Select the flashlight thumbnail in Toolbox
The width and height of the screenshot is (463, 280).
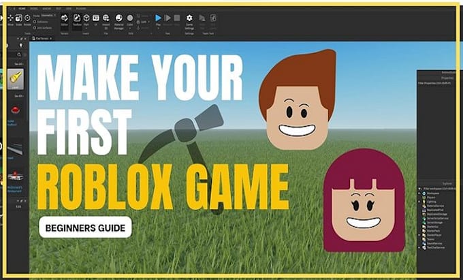coord(16,79)
